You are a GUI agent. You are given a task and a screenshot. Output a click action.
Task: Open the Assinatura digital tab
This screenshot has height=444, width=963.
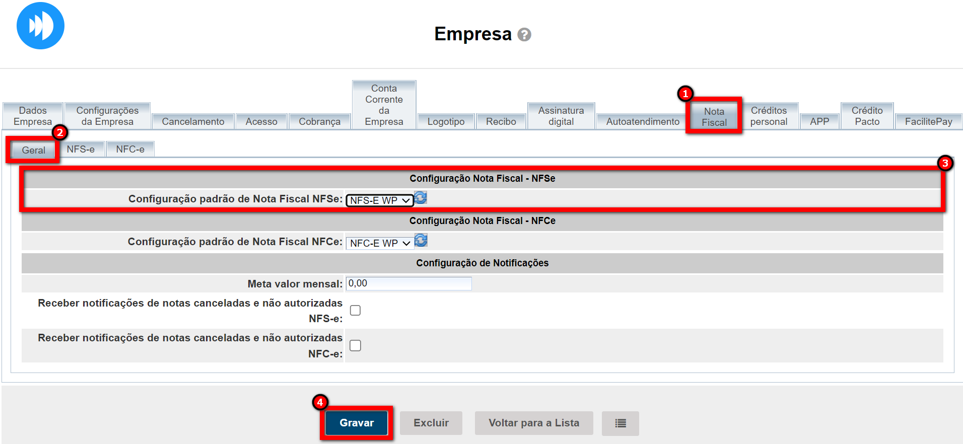561,116
